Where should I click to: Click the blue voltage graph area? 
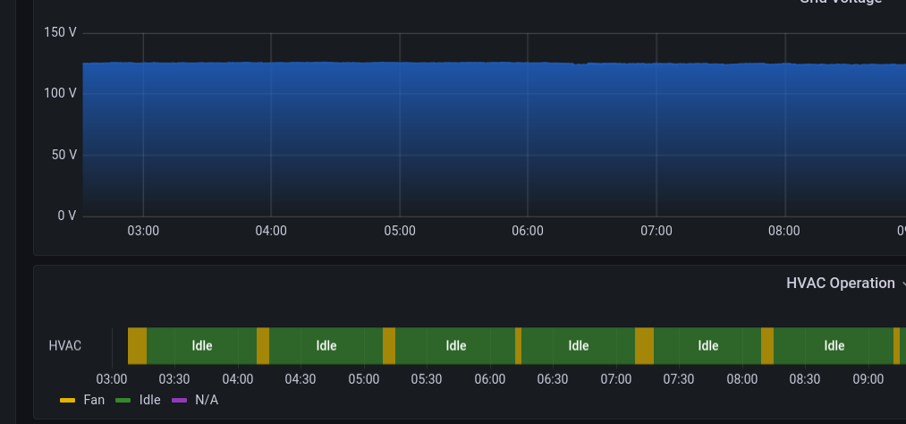pyautogui.click(x=494, y=140)
